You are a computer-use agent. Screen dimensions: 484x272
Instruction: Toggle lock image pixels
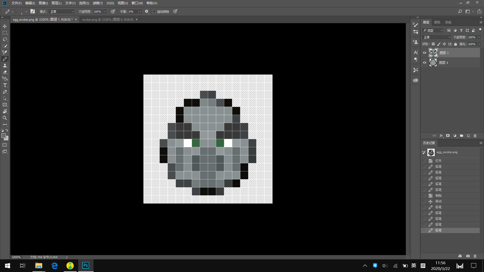point(439,44)
